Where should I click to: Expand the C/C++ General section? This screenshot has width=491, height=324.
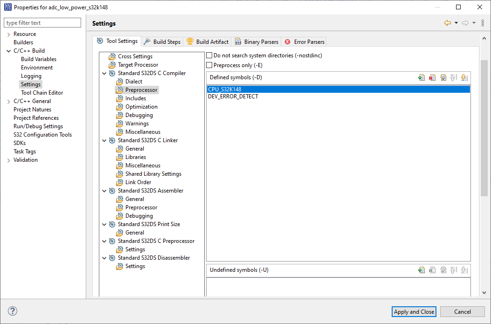9,101
